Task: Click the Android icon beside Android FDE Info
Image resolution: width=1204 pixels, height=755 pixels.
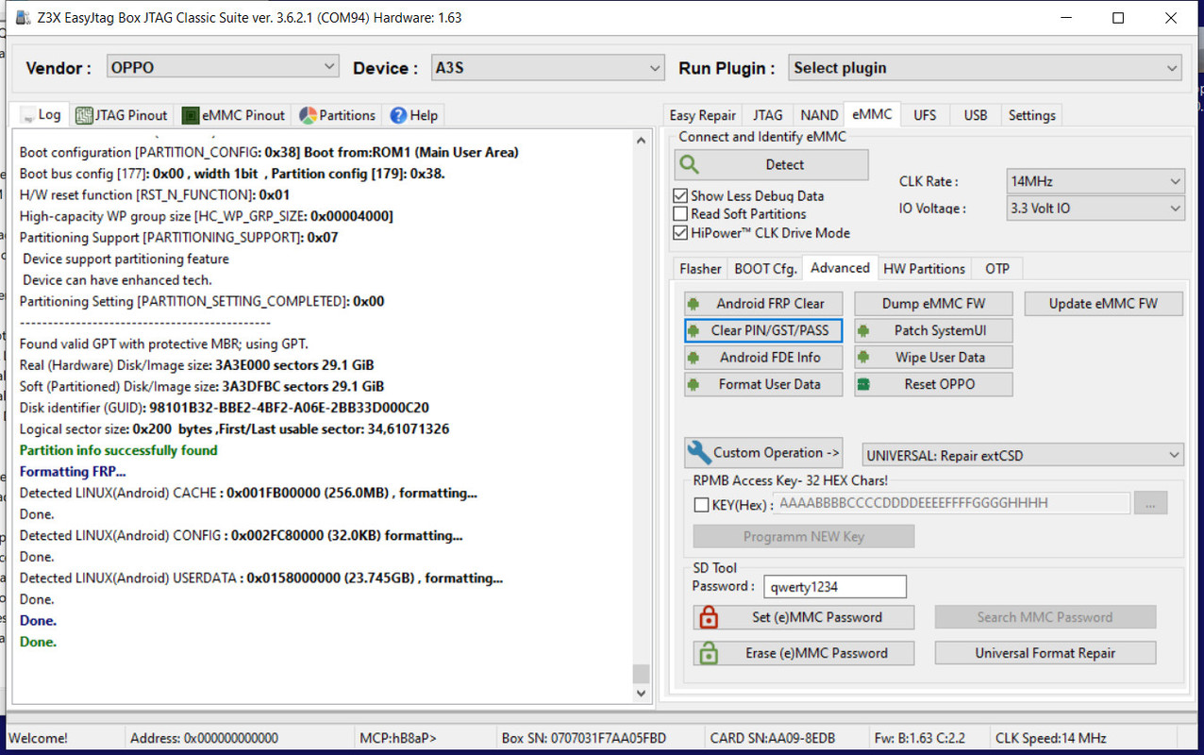Action: [694, 358]
